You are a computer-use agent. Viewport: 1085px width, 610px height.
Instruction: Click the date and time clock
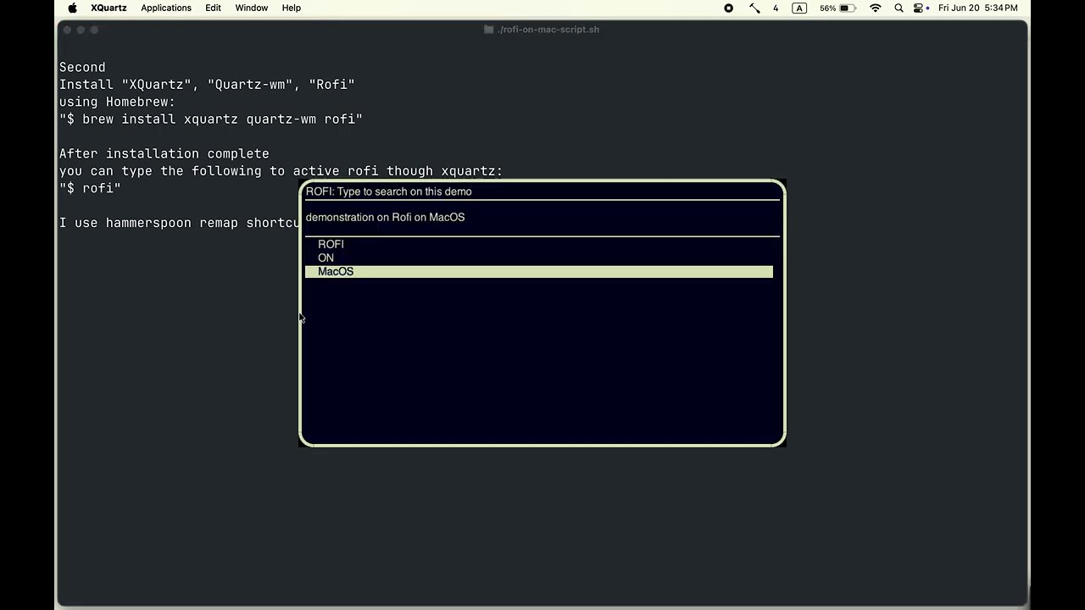pos(978,8)
